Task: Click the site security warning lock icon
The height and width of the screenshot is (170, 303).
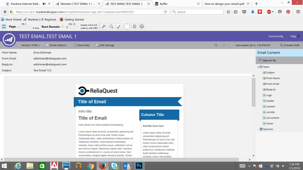Action: click(12, 12)
